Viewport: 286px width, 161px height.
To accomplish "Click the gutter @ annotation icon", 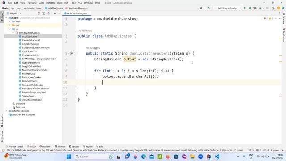I will click(x=71, y=53).
